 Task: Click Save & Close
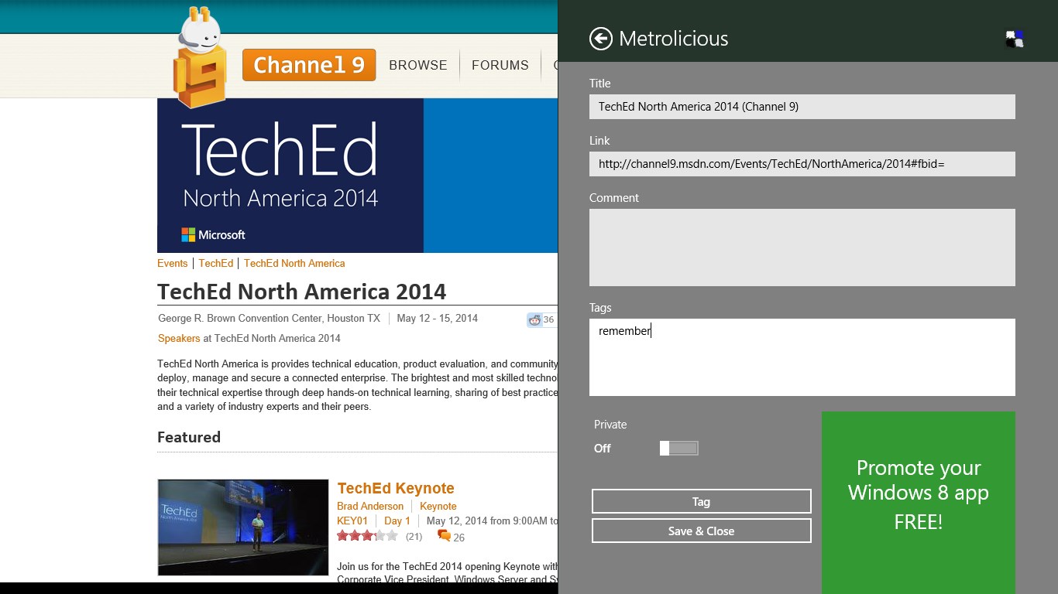pos(701,531)
